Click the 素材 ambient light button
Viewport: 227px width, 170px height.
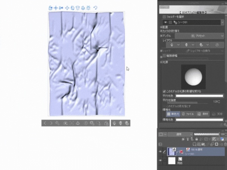[x=202, y=114]
